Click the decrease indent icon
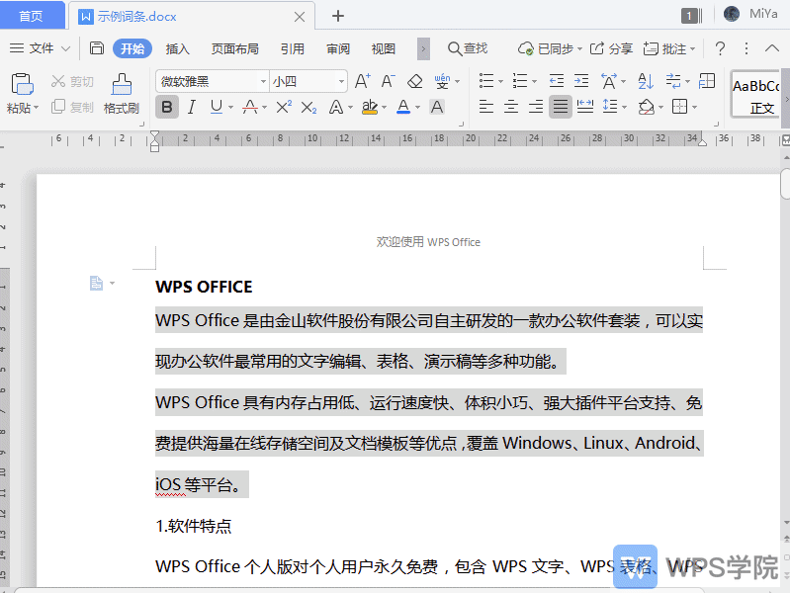Image resolution: width=790 pixels, height=593 pixels. click(557, 81)
